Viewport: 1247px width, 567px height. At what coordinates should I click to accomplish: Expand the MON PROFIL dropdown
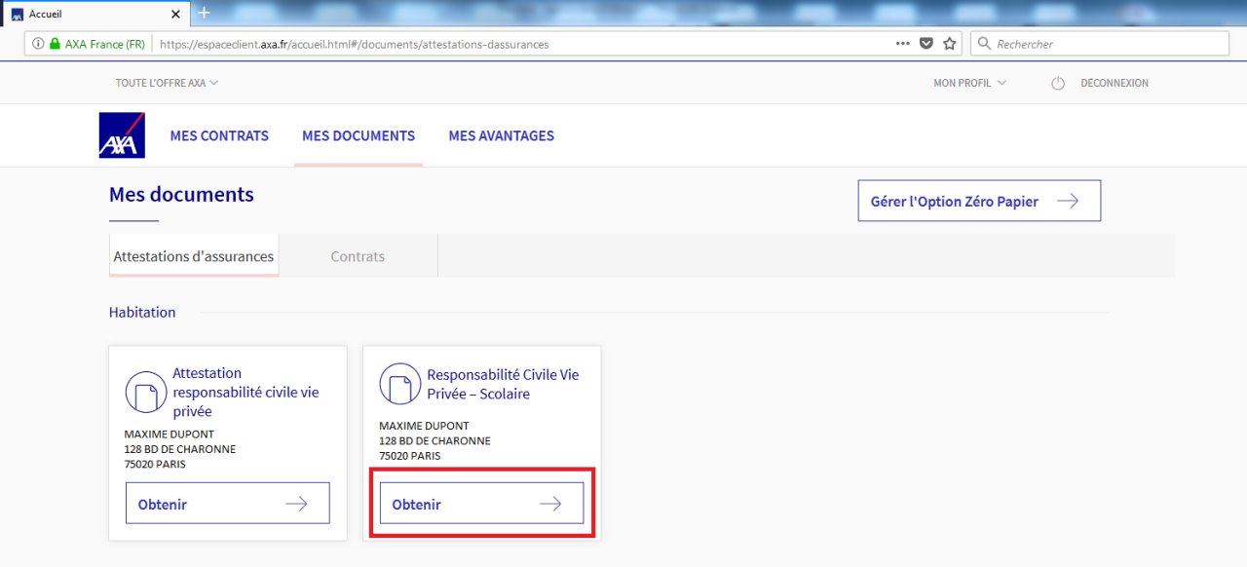click(969, 83)
